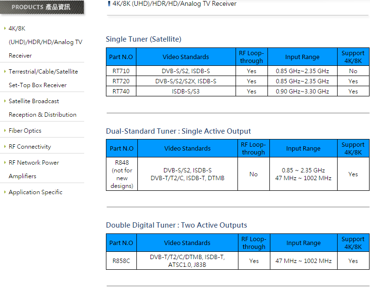Viewport: 370px width, 293px height.
Task: Click Input Range header in Dual-Standard table
Action: tap(303, 148)
